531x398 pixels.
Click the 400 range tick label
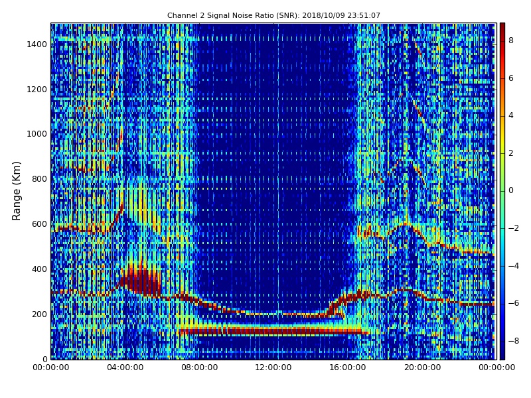(39, 269)
